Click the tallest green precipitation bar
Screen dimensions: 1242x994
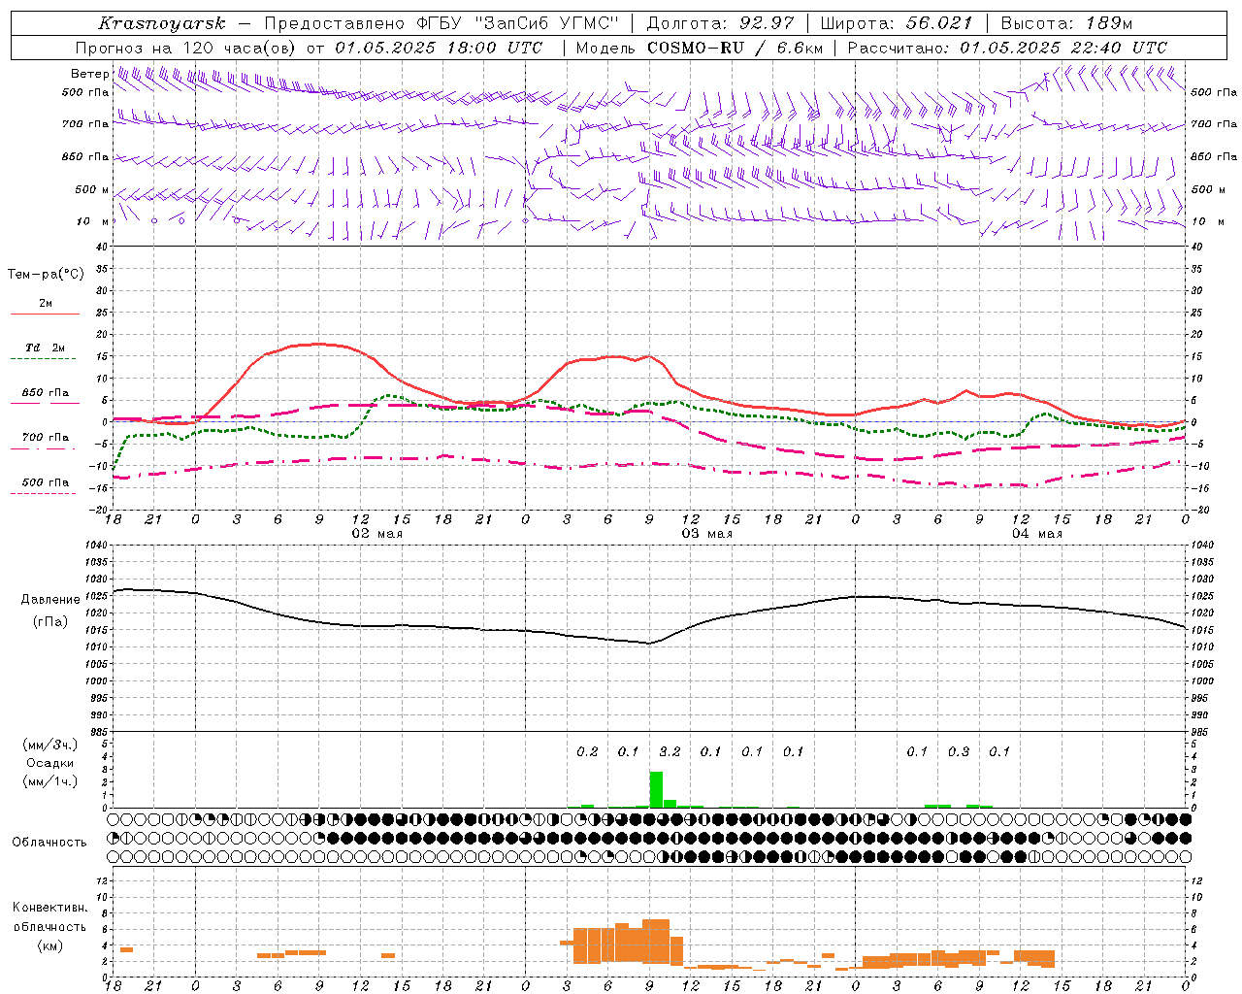(x=656, y=789)
